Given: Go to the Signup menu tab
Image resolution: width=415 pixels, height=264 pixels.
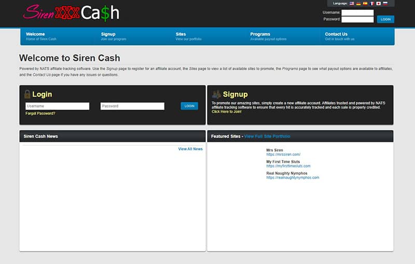Looking at the screenshot, I should pyautogui.click(x=132, y=36).
